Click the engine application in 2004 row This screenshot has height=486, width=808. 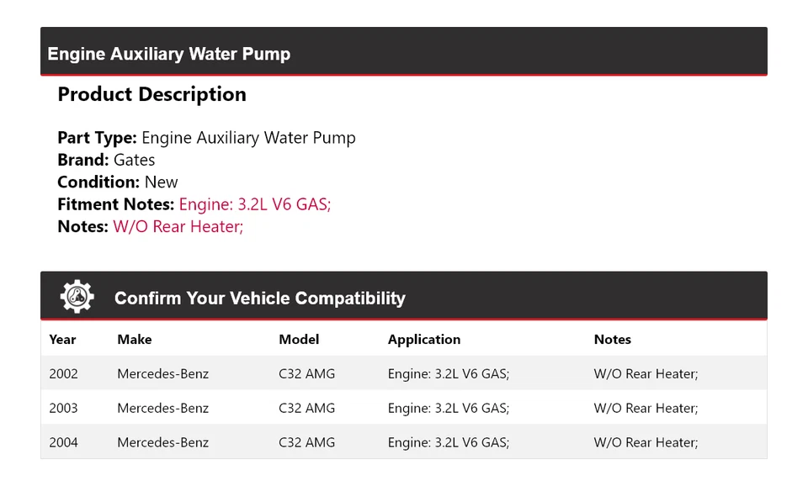click(x=449, y=443)
